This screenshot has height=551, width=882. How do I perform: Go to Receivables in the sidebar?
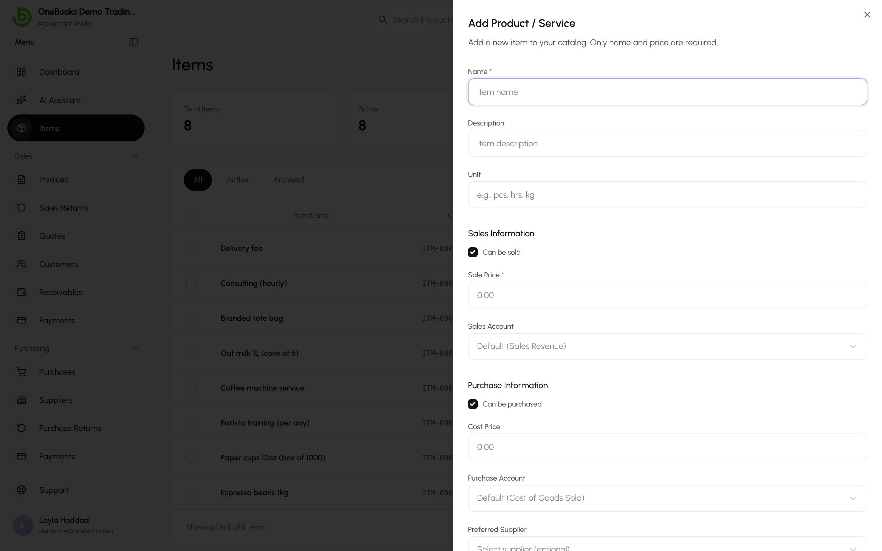pos(76,292)
